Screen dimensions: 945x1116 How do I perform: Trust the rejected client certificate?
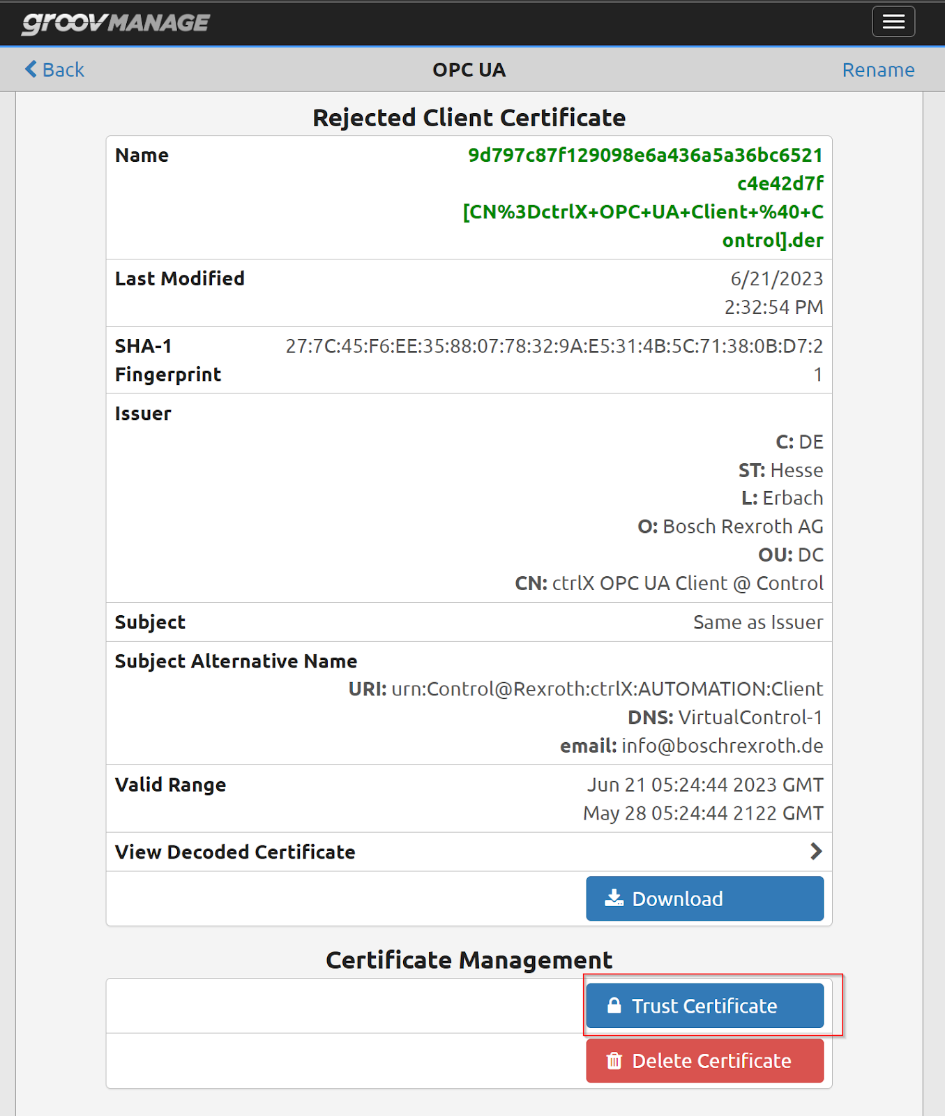pyautogui.click(x=704, y=1006)
